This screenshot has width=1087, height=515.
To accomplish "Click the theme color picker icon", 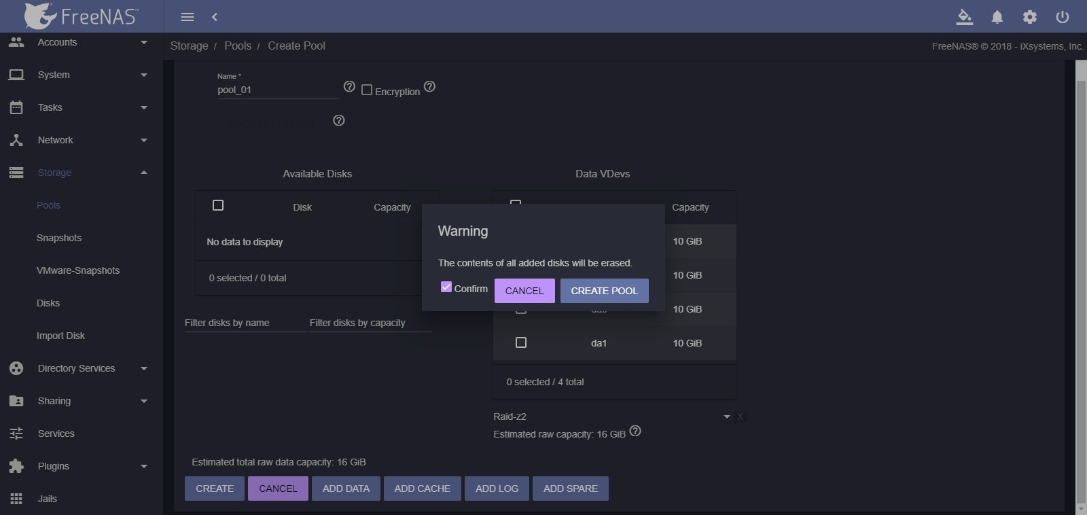I will 964,17.
